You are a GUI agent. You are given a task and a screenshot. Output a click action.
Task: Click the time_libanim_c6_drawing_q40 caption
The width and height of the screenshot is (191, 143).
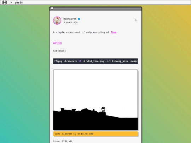(95, 134)
